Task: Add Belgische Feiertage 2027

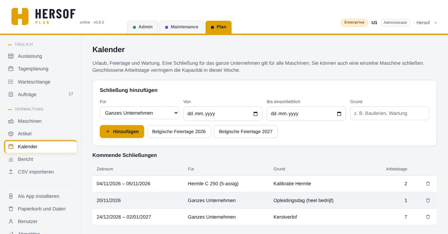Action: pos(246,132)
